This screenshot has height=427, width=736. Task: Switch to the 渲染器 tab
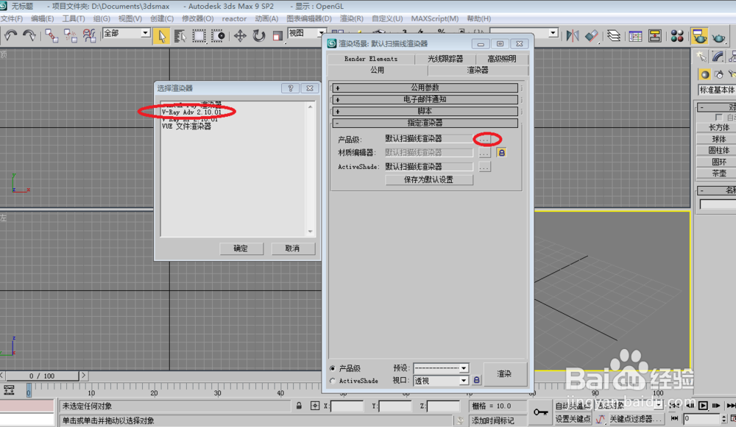click(x=478, y=71)
